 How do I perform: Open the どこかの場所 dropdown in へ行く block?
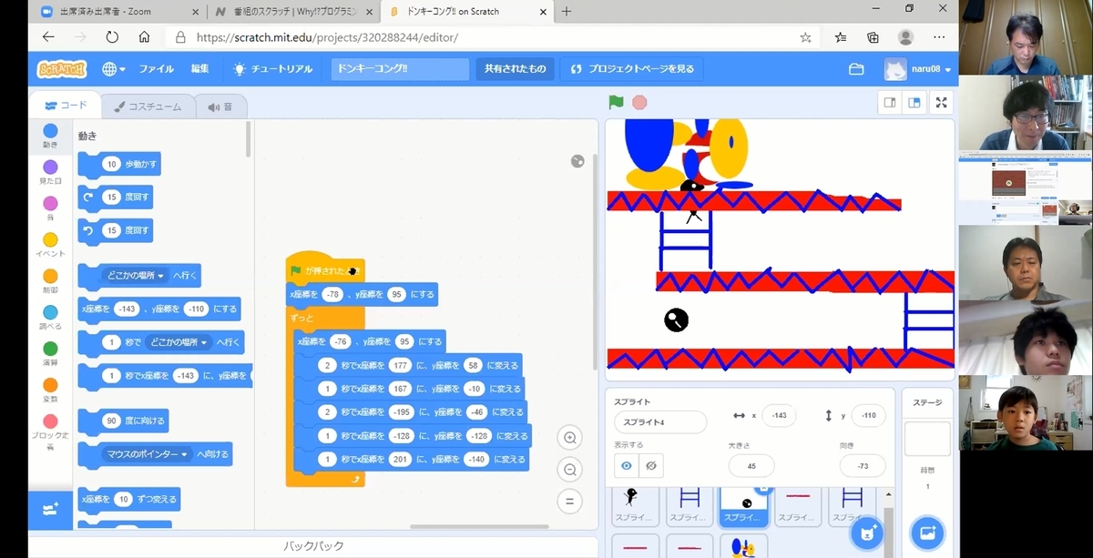(137, 275)
